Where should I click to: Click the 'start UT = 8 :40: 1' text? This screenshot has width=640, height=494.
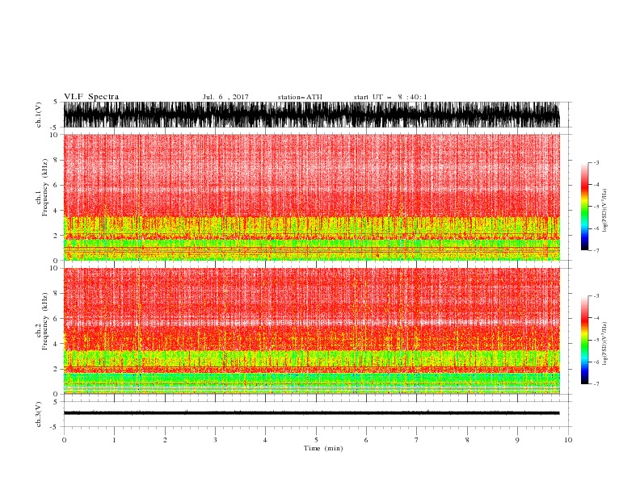390,97
